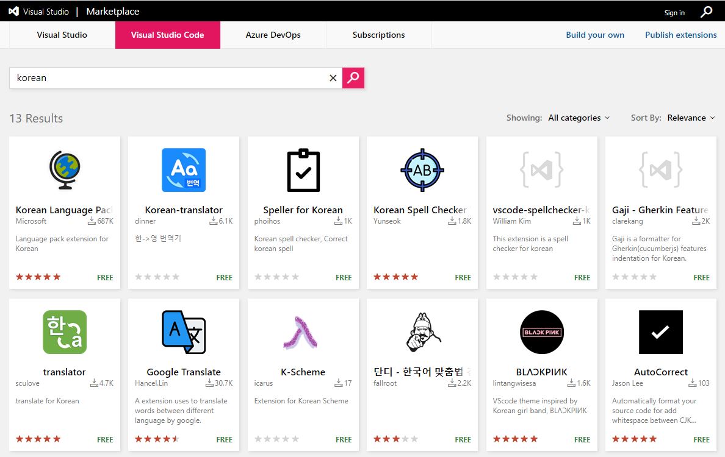Open K-Scheme purple lambda icon

click(x=301, y=332)
